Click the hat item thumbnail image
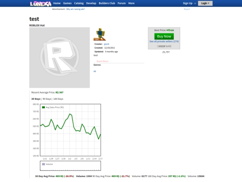The image size is (242, 182). [x=60, y=58]
